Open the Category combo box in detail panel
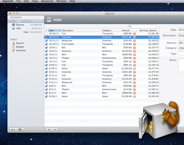184x145 pixels. [181, 48]
